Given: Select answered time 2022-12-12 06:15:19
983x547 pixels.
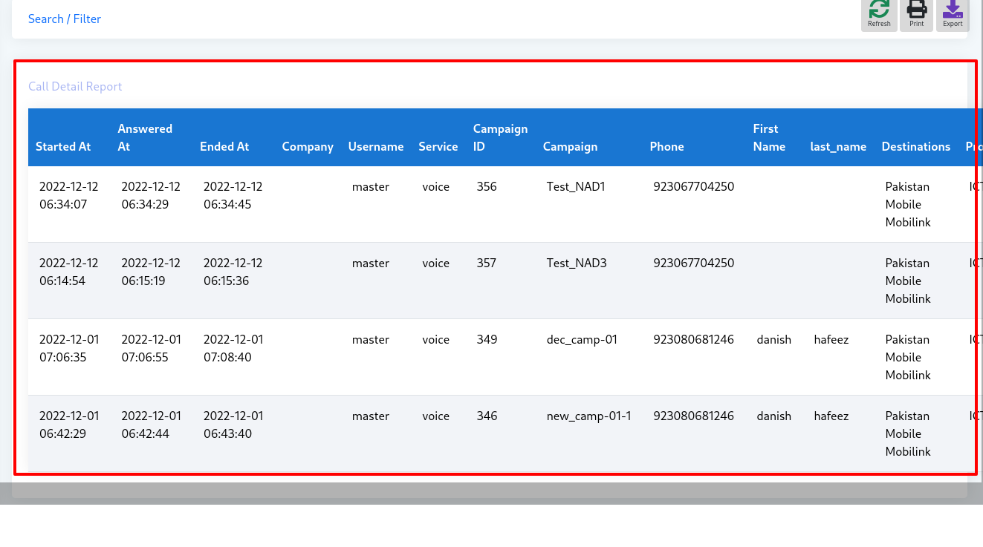Looking at the screenshot, I should (x=151, y=272).
